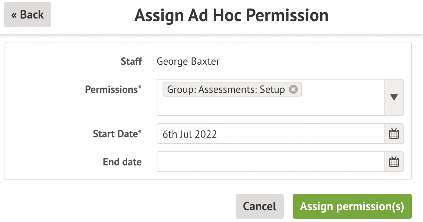Click the asterisk beside Permissions label
423x222 pixels.
[x=140, y=88]
